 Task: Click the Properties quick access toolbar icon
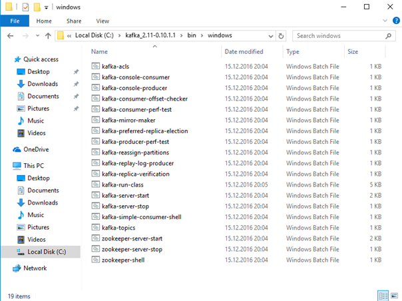click(25, 7)
